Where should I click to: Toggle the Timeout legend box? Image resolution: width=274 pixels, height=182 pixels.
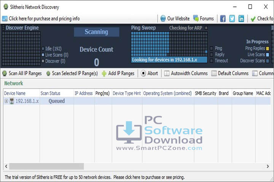click(x=212, y=61)
